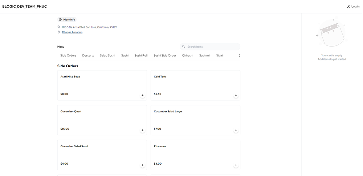Add Cucumber Salad Small to cart
Screen dimensions: 363x176
[142, 165]
